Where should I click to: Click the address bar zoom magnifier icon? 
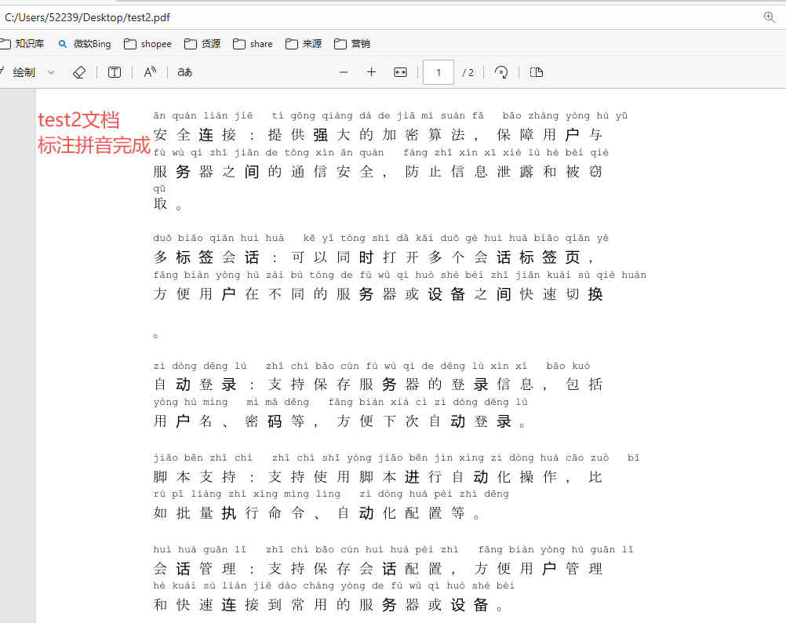tap(769, 16)
